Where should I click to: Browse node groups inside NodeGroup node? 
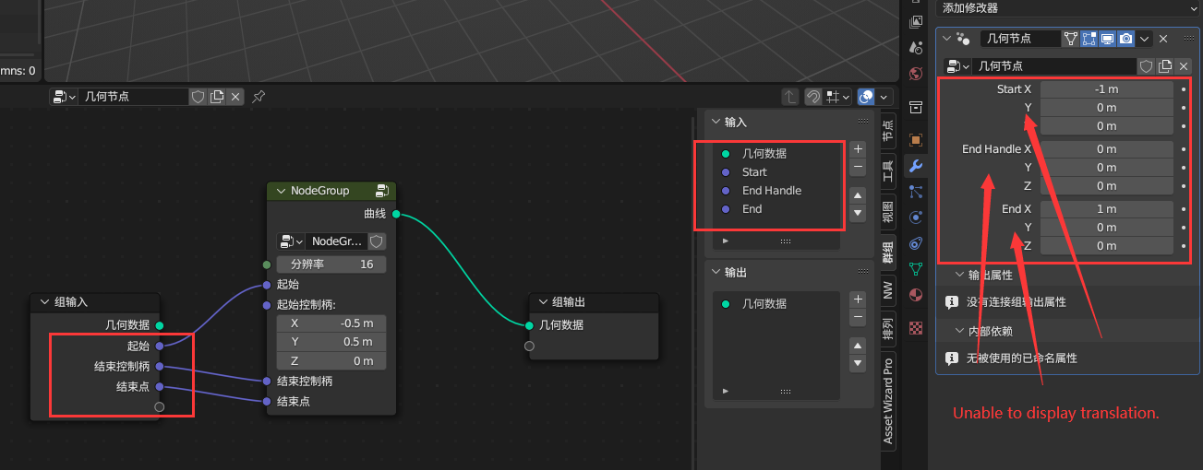291,241
